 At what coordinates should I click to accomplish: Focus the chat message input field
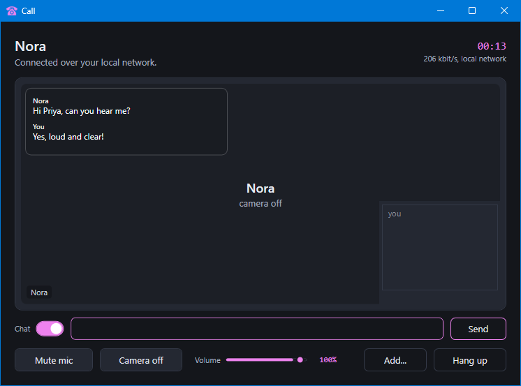coord(257,329)
